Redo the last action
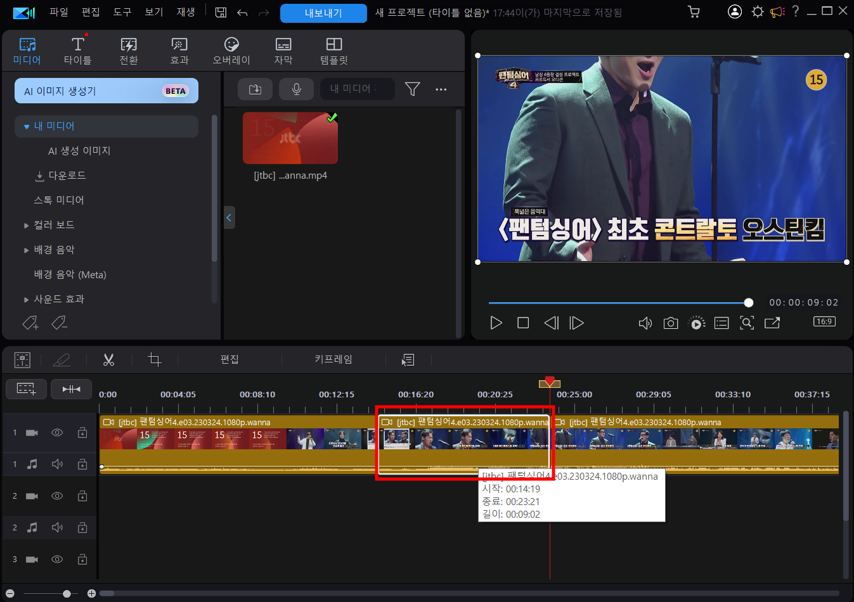Image resolution: width=854 pixels, height=602 pixels. pos(264,12)
